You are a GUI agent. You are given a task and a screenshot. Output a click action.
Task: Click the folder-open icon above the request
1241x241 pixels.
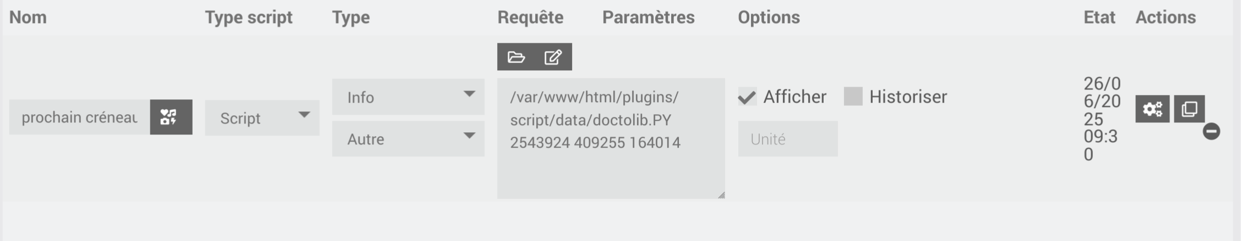click(x=516, y=57)
